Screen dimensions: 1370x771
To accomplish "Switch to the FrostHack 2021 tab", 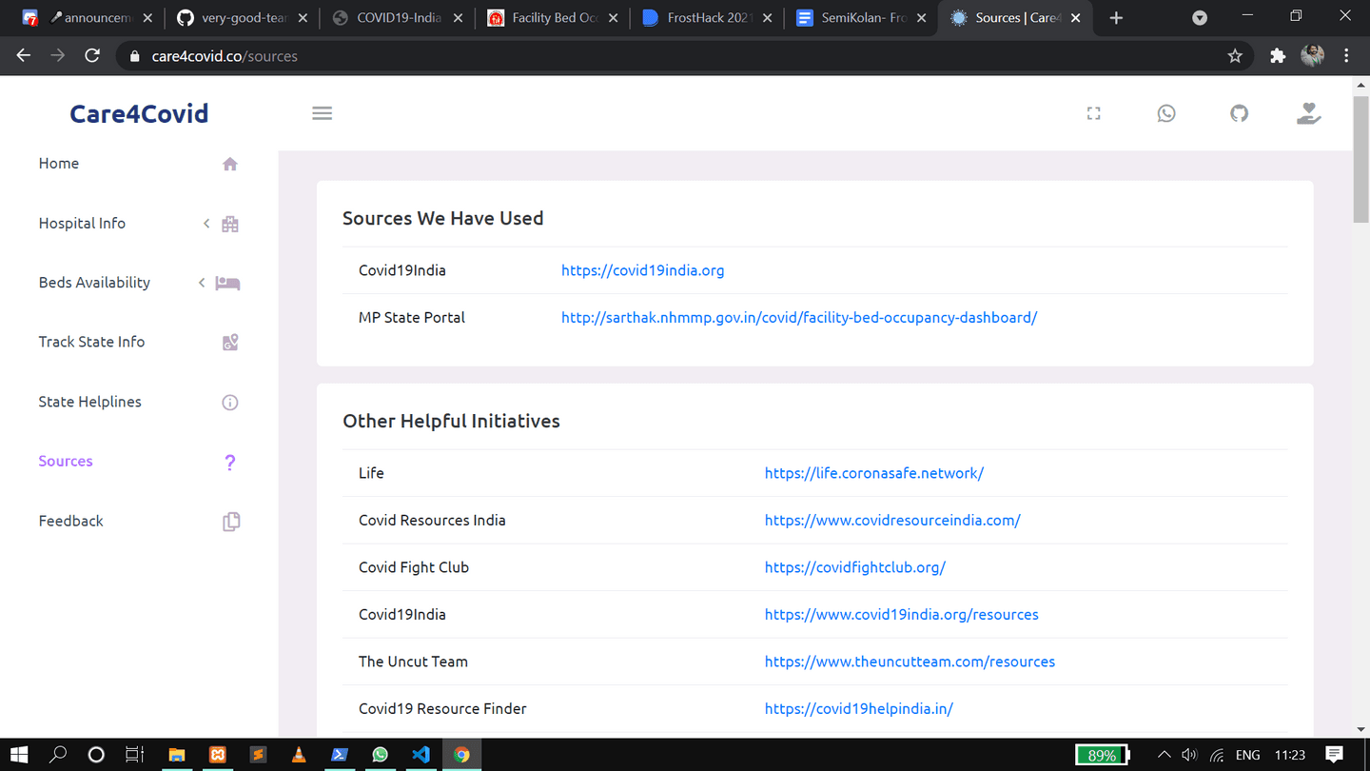I will tap(709, 18).
